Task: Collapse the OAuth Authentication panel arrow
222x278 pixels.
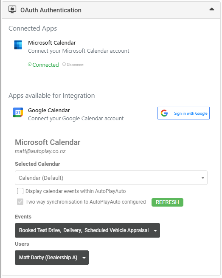Action: click(212, 9)
